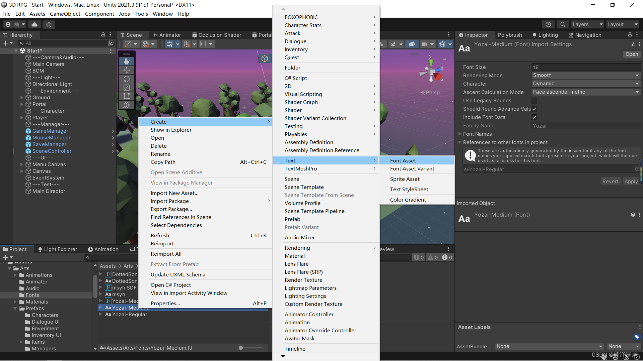Image resolution: width=643 pixels, height=361 pixels.
Task: Toggle Should Round Advance Value checkbox
Action: [534, 109]
